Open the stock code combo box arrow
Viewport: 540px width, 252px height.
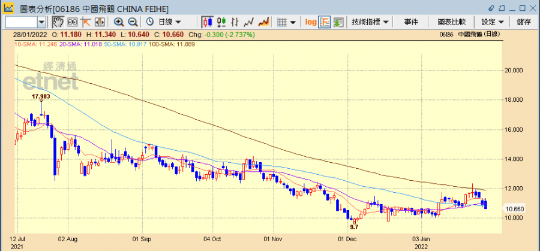(41, 22)
